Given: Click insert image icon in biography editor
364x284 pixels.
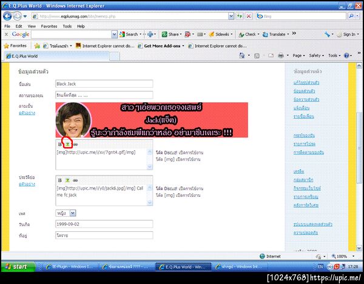Looking at the screenshot, I should click(x=67, y=180).
